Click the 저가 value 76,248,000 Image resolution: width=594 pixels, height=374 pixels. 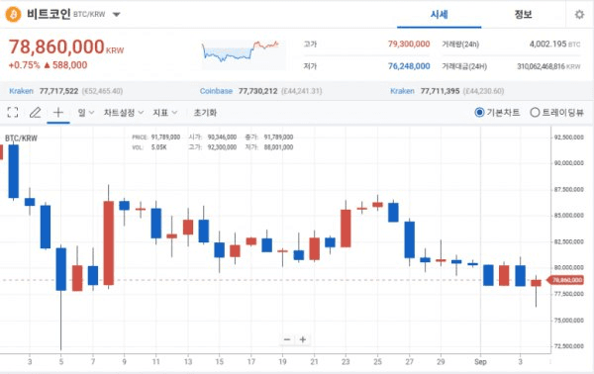(409, 66)
